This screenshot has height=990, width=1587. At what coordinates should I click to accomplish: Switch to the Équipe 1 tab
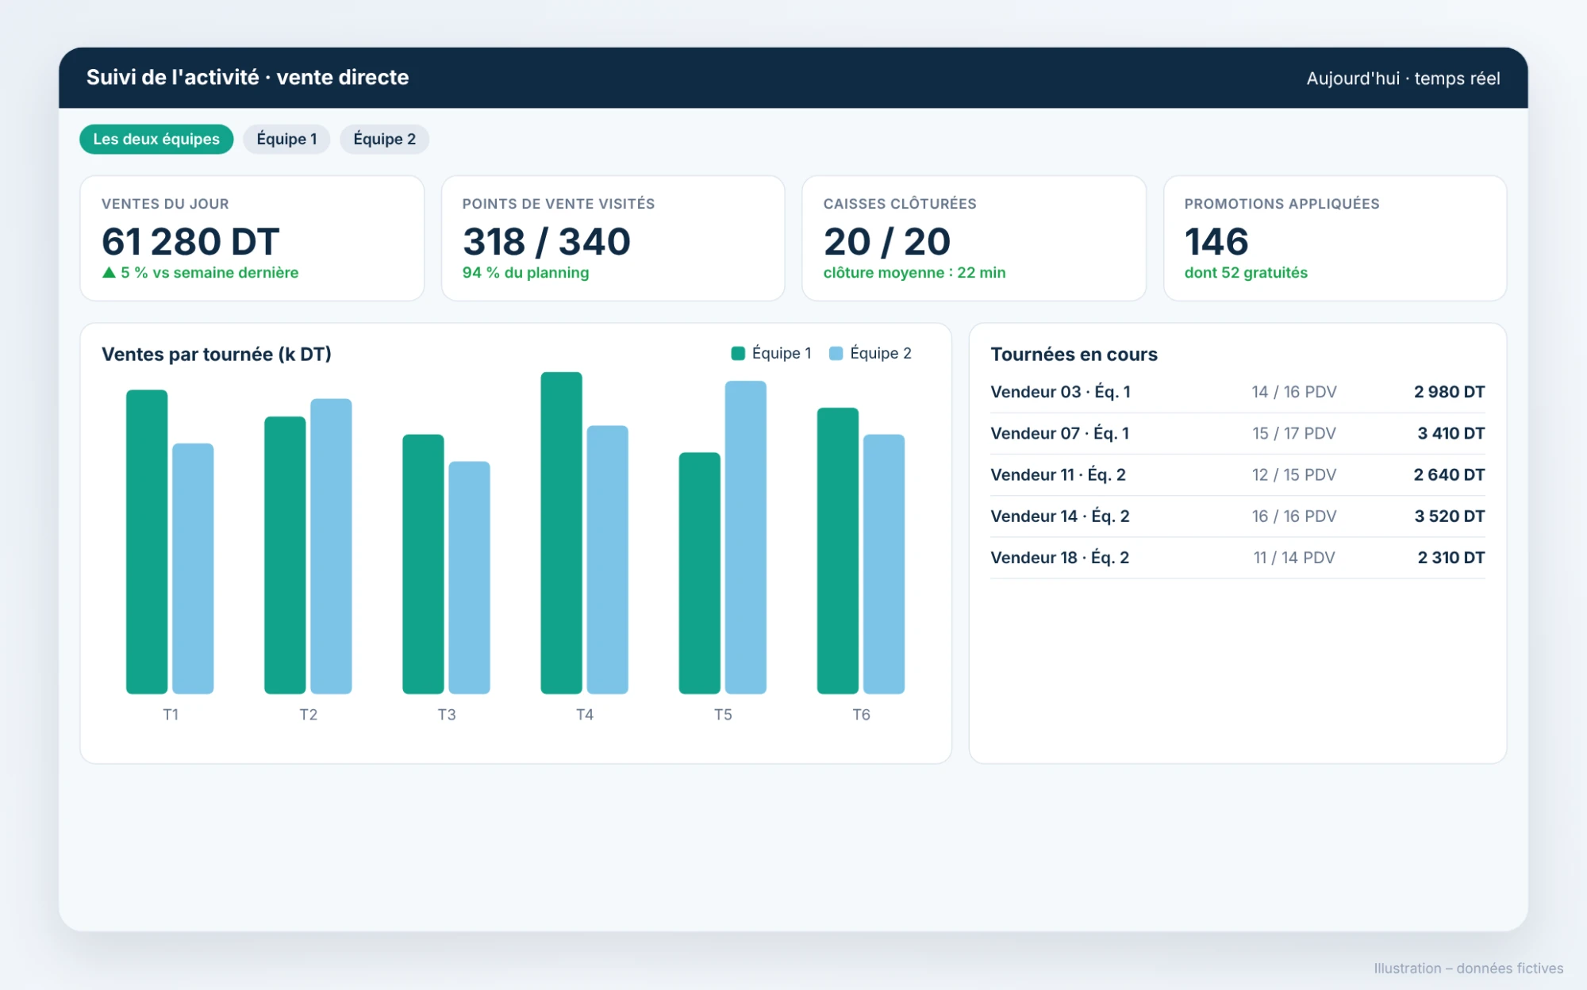pyautogui.click(x=286, y=139)
